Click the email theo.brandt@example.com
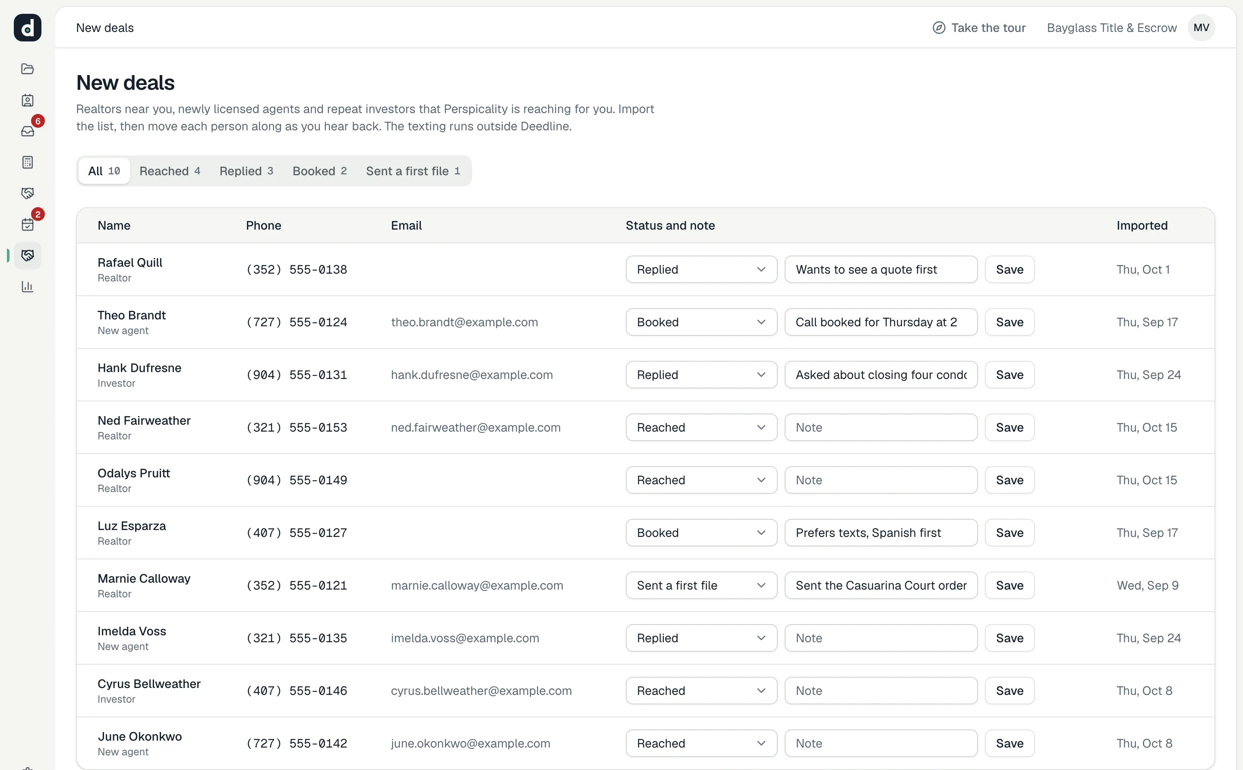Image resolution: width=1243 pixels, height=770 pixels. [464, 322]
